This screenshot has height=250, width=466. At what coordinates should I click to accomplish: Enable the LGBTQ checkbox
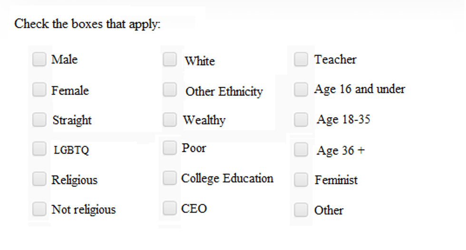pos(39,149)
